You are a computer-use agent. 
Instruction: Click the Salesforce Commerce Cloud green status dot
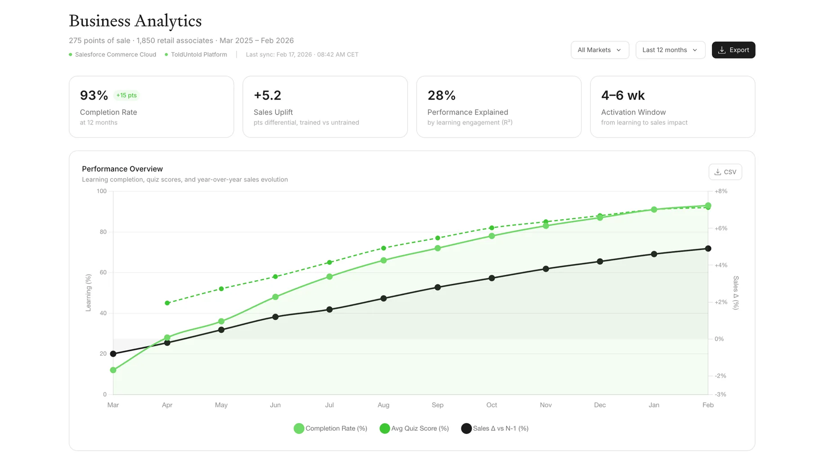pos(71,55)
